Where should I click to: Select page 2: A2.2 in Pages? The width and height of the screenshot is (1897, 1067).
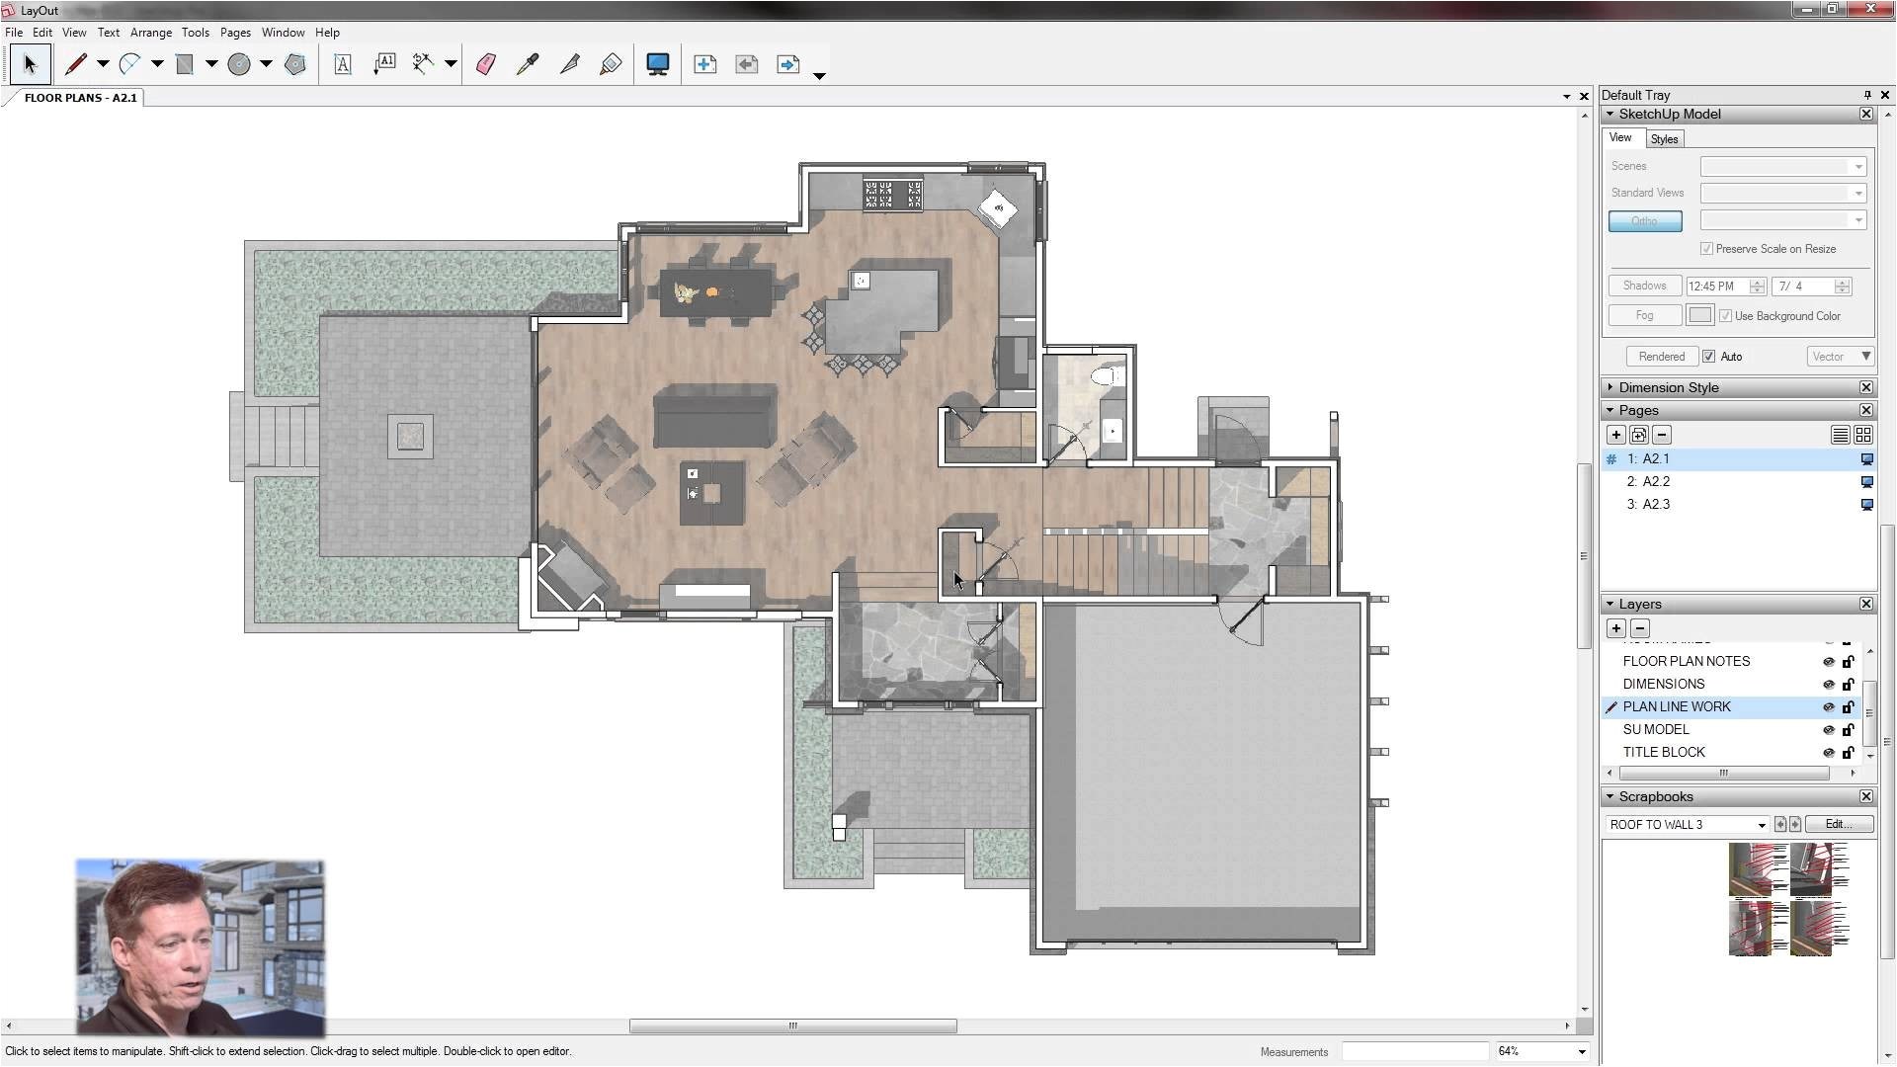[x=1648, y=482]
